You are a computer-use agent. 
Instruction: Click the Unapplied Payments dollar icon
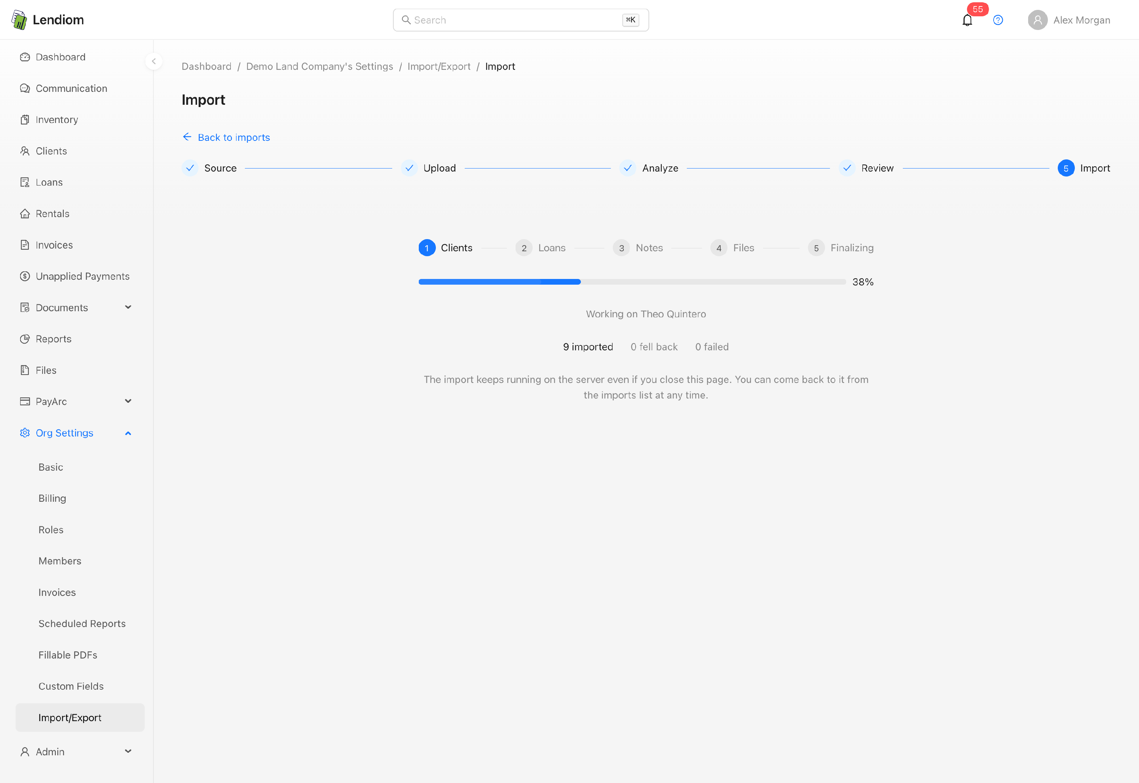(25, 276)
